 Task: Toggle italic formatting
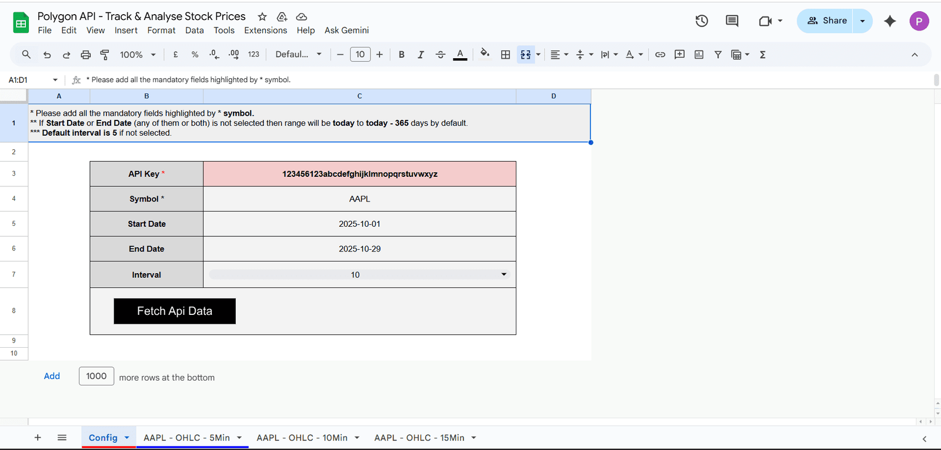(421, 55)
